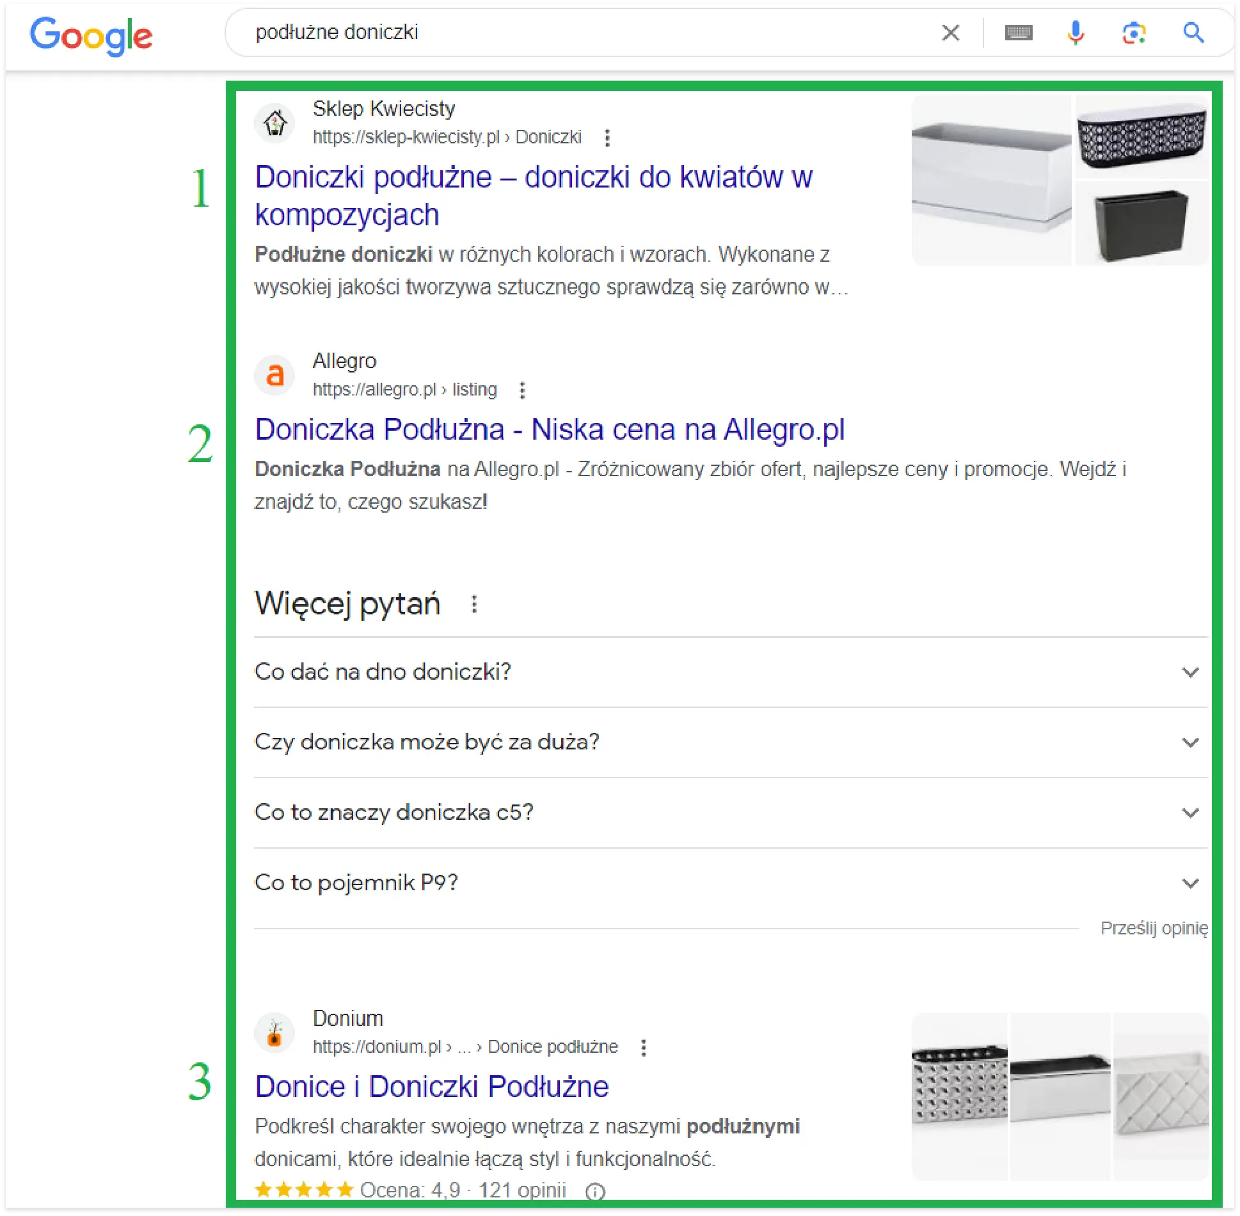Click the info icon beside 121 opinii

pos(595,1192)
